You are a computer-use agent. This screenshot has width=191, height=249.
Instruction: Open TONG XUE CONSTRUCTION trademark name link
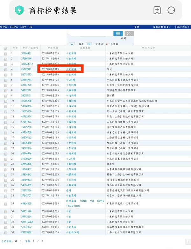click(85, 203)
